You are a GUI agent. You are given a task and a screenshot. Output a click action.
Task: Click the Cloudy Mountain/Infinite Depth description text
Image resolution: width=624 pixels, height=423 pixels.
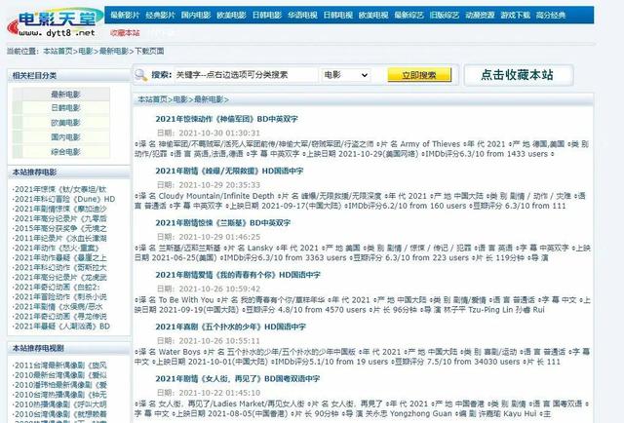[360, 201]
